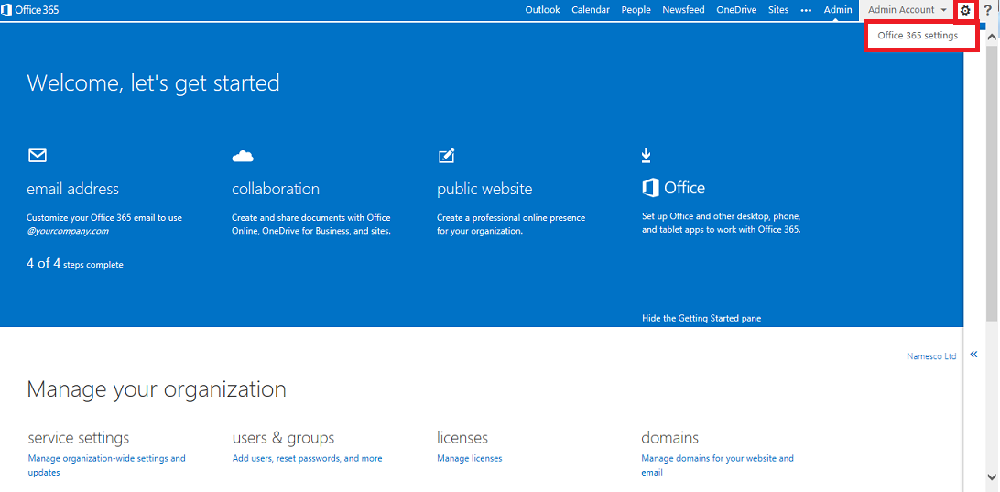The height and width of the screenshot is (492, 1000).
Task: Click the Set up Office description text
Action: point(722,223)
